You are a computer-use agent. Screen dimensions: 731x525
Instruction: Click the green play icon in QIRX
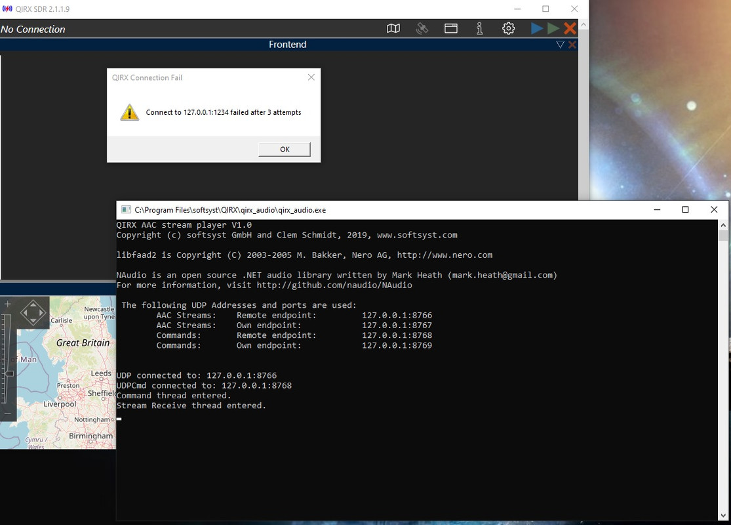coord(553,28)
